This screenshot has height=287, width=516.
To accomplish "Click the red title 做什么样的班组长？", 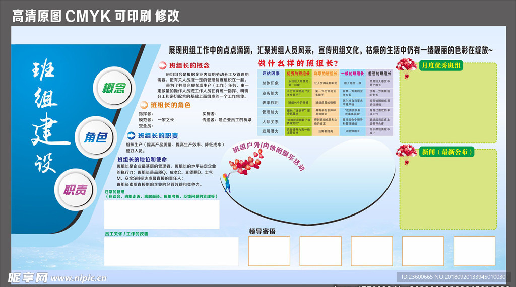I will click(298, 63).
